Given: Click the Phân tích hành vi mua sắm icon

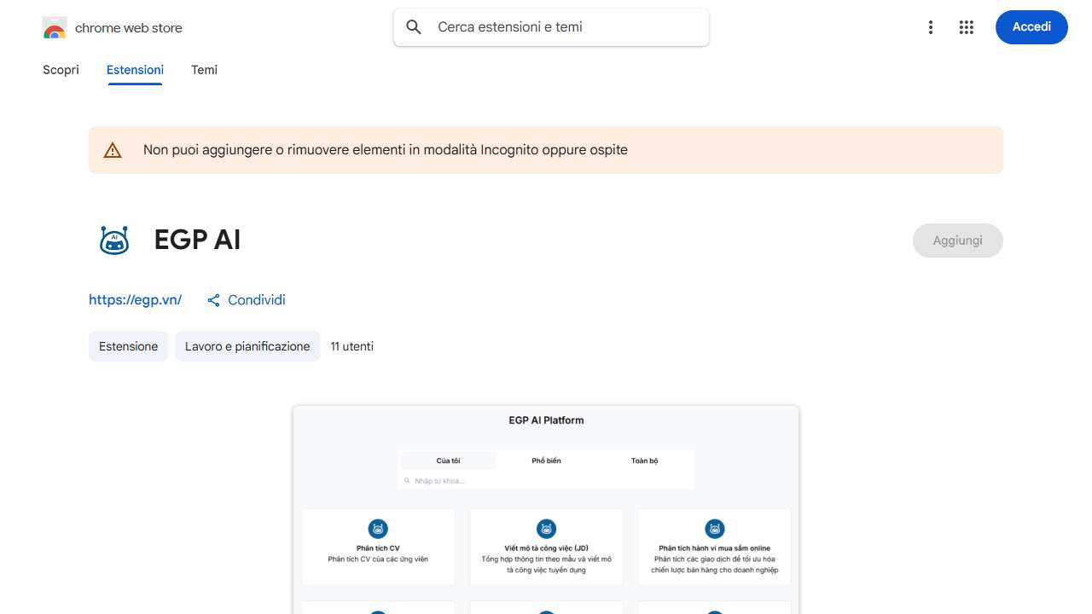Looking at the screenshot, I should pyautogui.click(x=715, y=529).
